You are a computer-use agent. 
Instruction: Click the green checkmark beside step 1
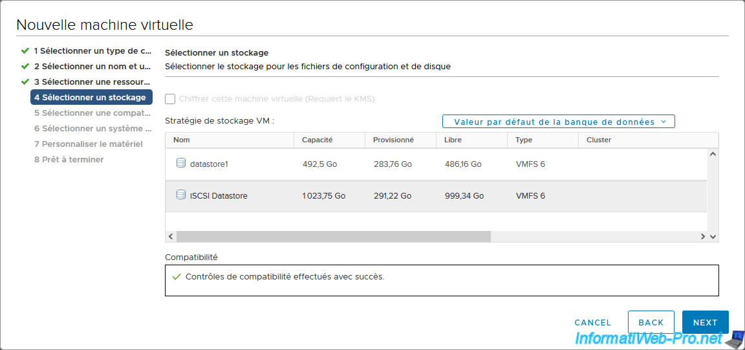tap(25, 50)
